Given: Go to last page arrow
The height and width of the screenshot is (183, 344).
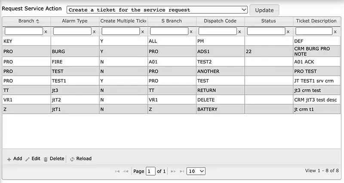Looking at the screenshot, I should coord(182,171).
